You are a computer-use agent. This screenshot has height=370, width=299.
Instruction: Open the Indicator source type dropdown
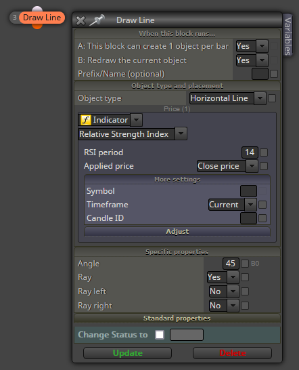click(x=110, y=120)
